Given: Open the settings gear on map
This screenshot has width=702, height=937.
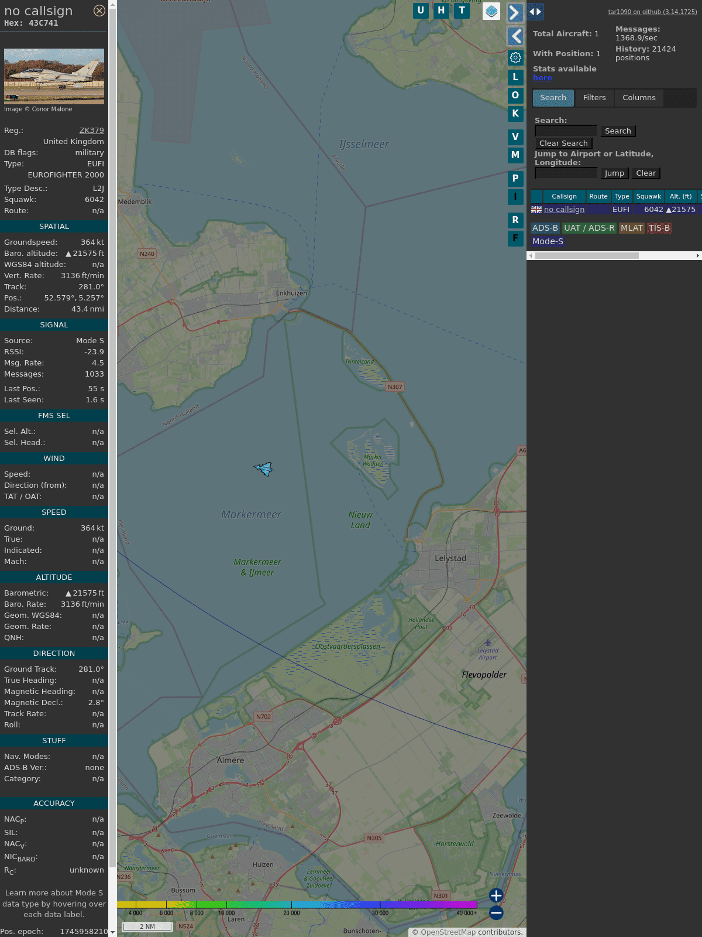Looking at the screenshot, I should tap(515, 57).
